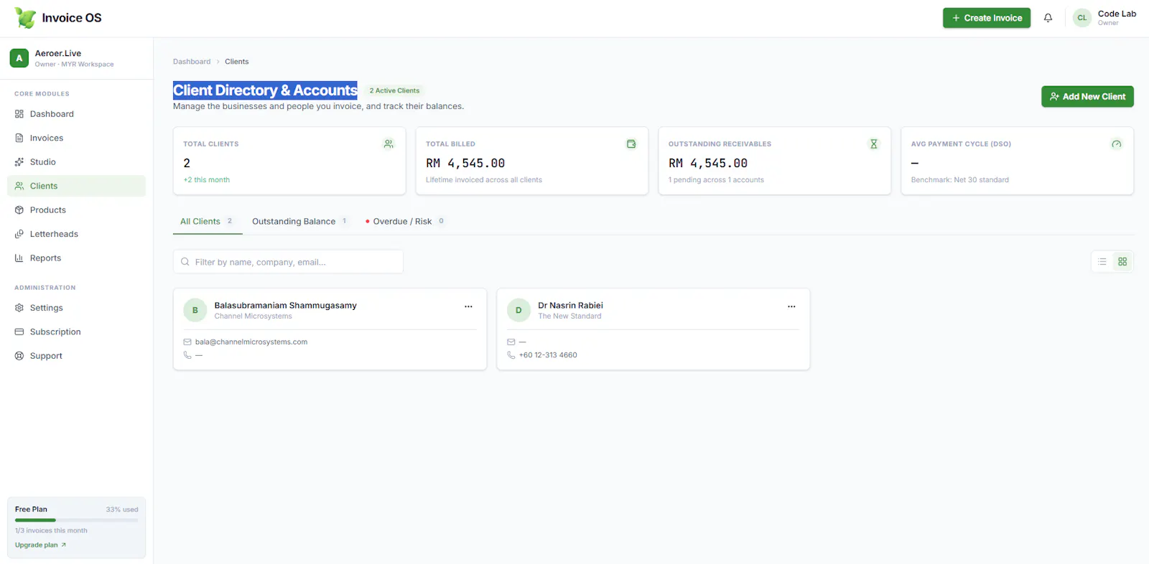Click the Add New Client button
1149x564 pixels.
click(x=1087, y=97)
